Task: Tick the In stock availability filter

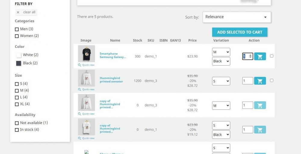Action: [17, 130]
